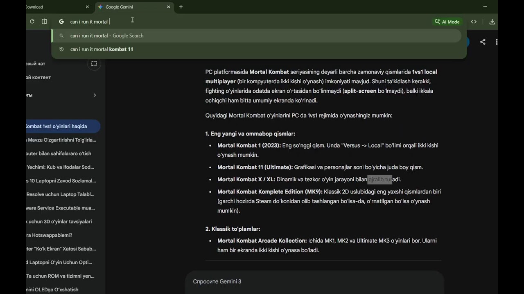Close the Download tab
The image size is (524, 294).
click(87, 7)
